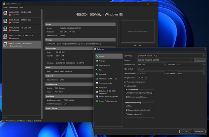Click the Andere Geräte section header
Image resolution: width=209 pixels, height=137 pixels.
[69, 108]
